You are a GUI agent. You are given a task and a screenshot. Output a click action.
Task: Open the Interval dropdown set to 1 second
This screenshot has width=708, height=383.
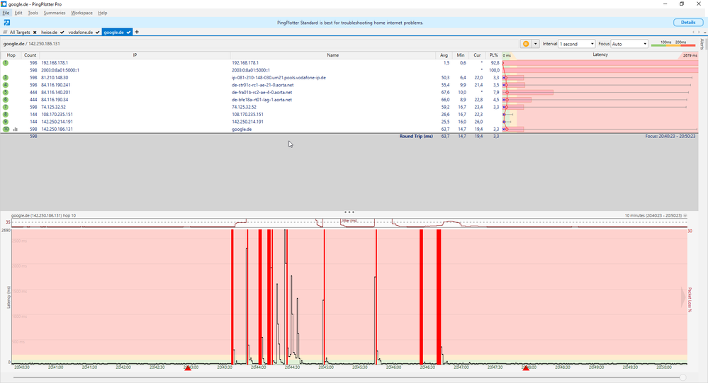tap(577, 44)
